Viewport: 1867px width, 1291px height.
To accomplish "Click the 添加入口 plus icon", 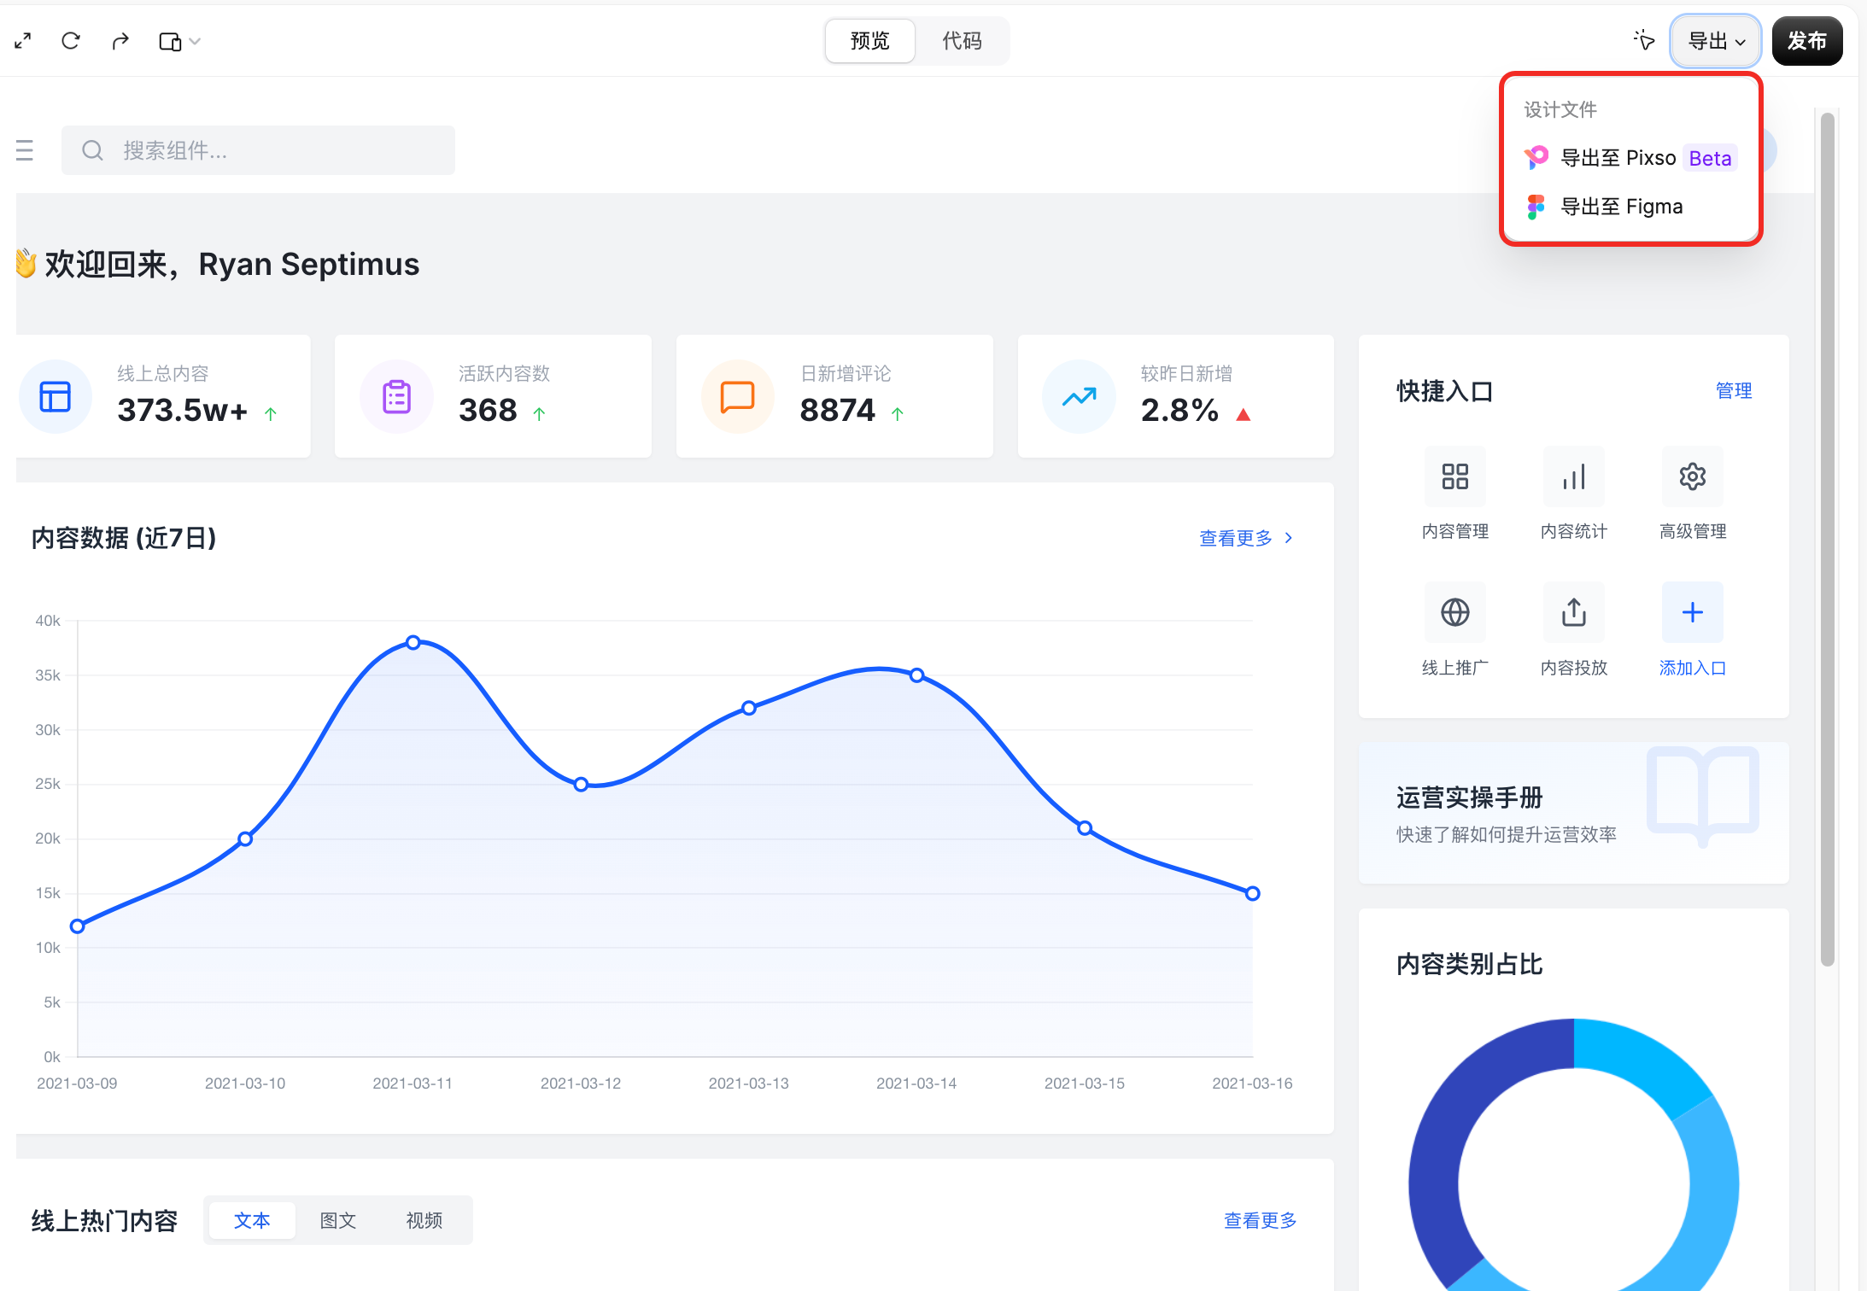I will 1692,612.
